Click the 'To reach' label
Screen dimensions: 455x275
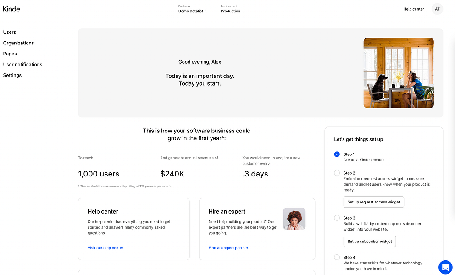(86, 158)
